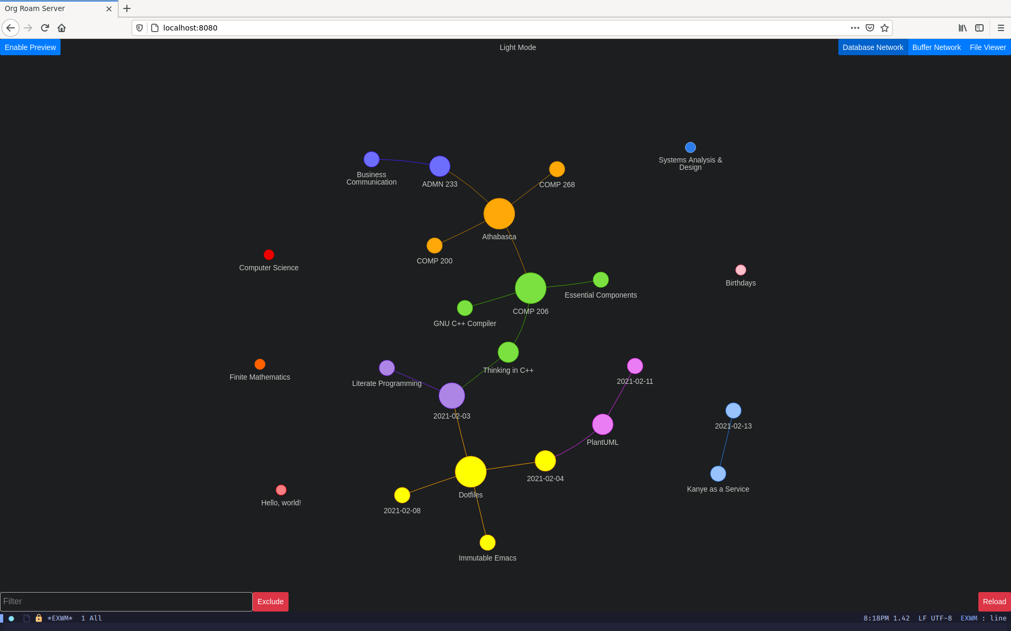Toggle Light Mode display
This screenshot has width=1011, height=631.
click(517, 47)
